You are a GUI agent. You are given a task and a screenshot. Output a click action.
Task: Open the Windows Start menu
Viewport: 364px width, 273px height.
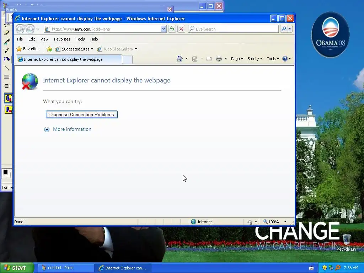click(17, 268)
